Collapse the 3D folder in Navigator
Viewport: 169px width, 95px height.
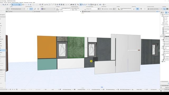[x=162, y=35]
